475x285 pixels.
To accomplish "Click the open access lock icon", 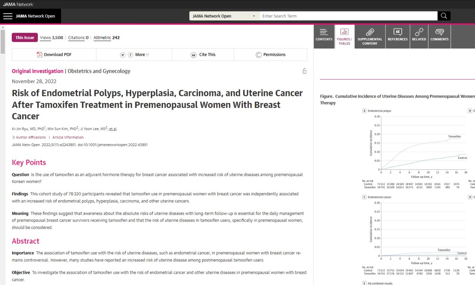I will (x=304, y=71).
